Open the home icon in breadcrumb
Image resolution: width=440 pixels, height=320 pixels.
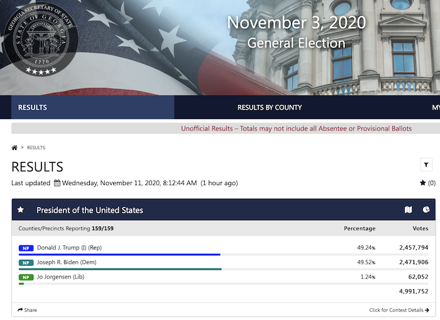[14, 147]
